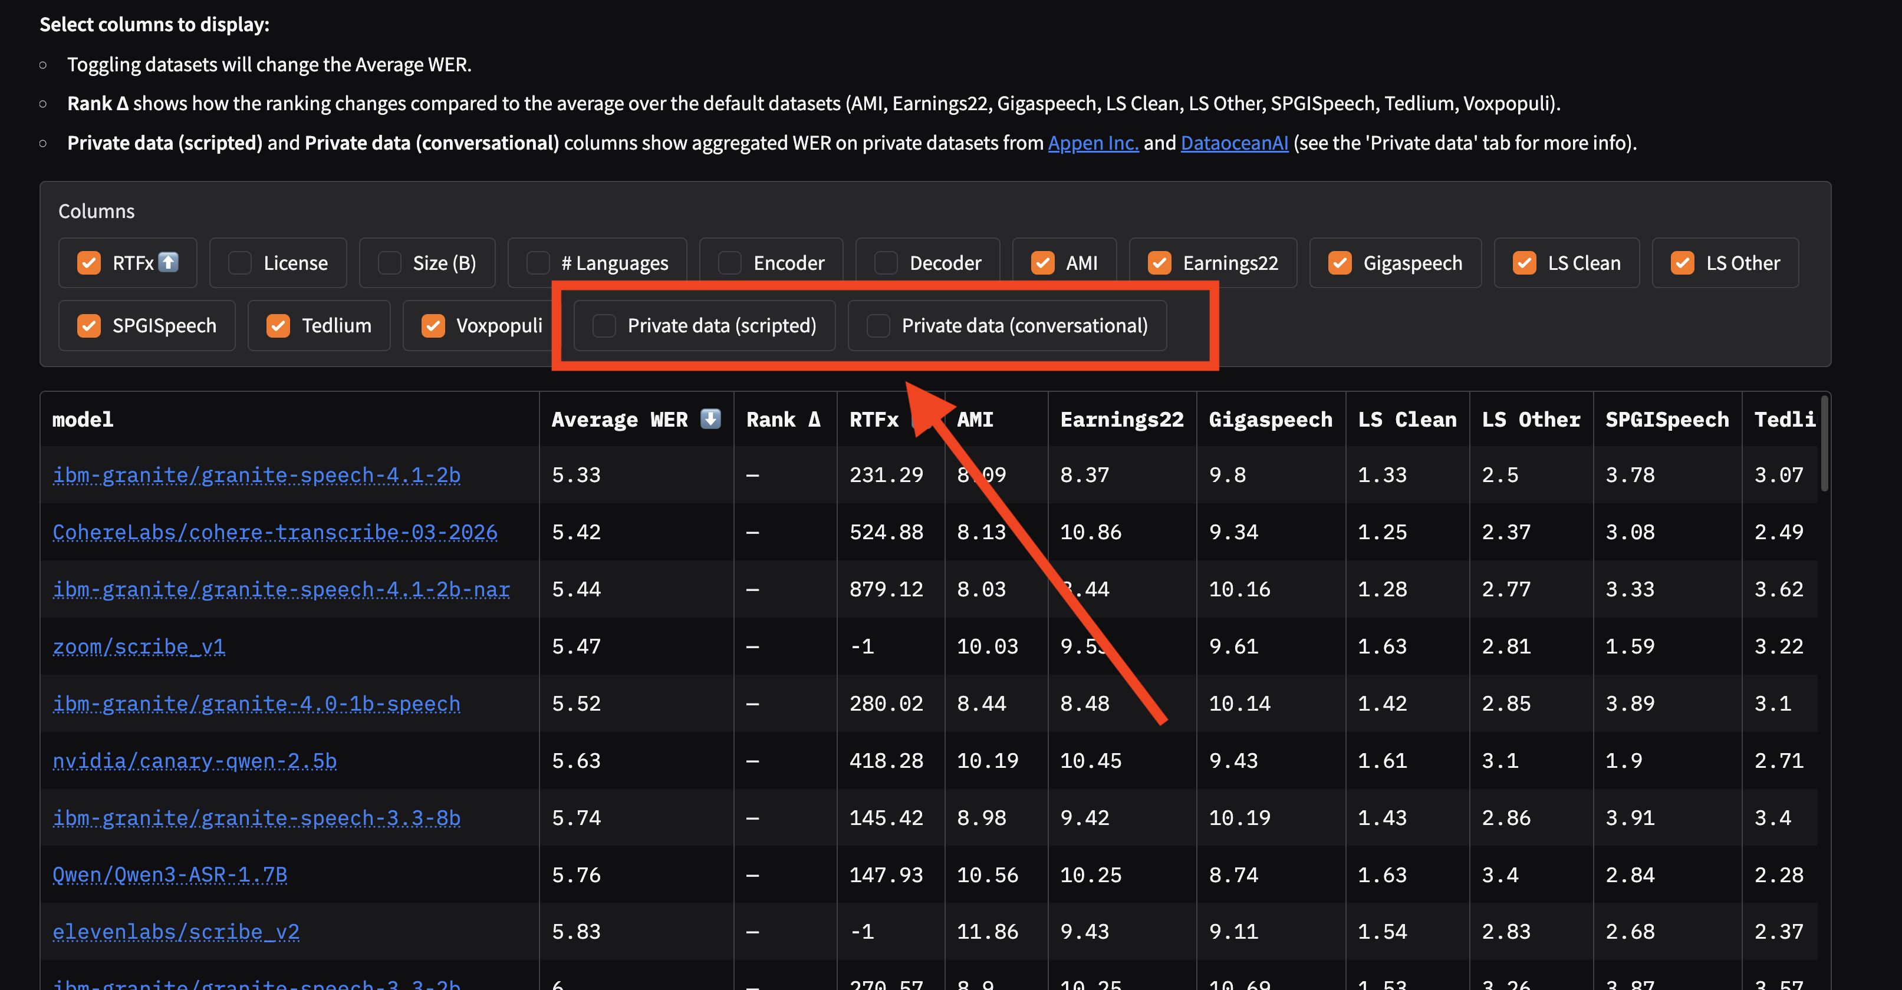Disable the Earnings22 dataset checkbox
The height and width of the screenshot is (990, 1902).
pos(1159,263)
